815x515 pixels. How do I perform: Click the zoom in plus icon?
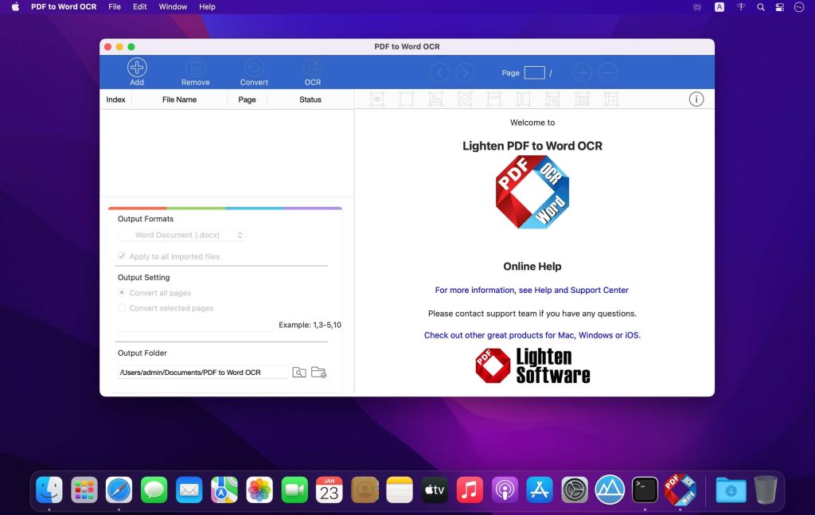point(583,73)
